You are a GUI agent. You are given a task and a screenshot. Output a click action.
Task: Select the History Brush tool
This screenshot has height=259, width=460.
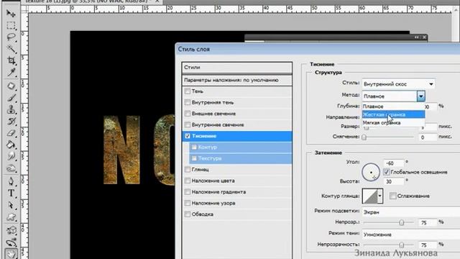[x=11, y=122]
